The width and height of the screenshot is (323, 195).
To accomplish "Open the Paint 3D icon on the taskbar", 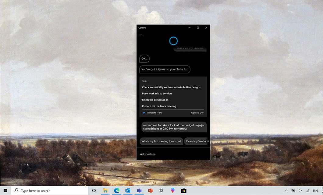I will click(x=172, y=190).
